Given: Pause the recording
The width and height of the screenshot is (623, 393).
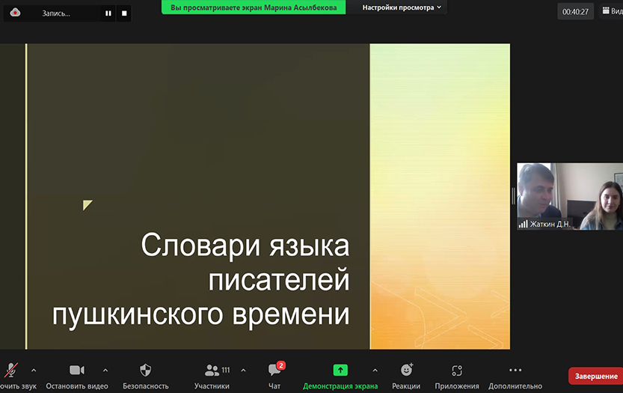Looking at the screenshot, I should tap(108, 13).
